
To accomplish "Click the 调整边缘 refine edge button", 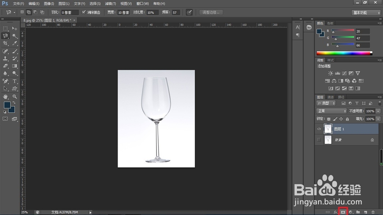I will [x=211, y=12].
